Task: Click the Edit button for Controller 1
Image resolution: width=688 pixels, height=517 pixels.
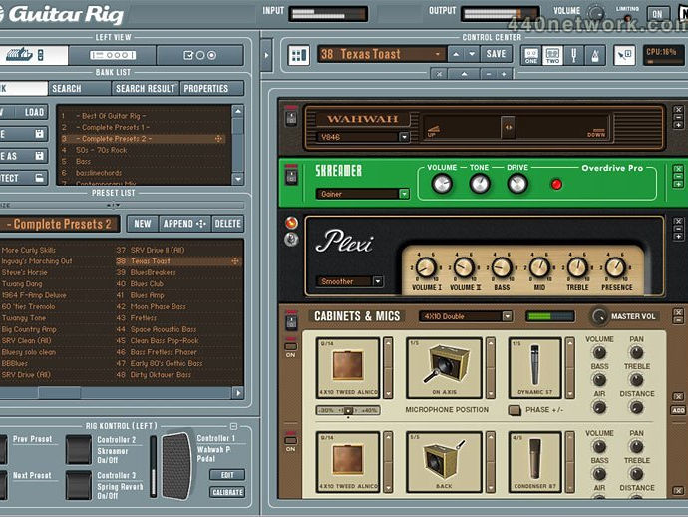Action: coord(227,475)
